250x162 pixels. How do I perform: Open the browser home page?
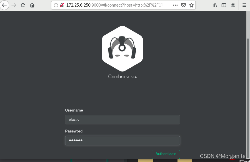pos(32,5)
